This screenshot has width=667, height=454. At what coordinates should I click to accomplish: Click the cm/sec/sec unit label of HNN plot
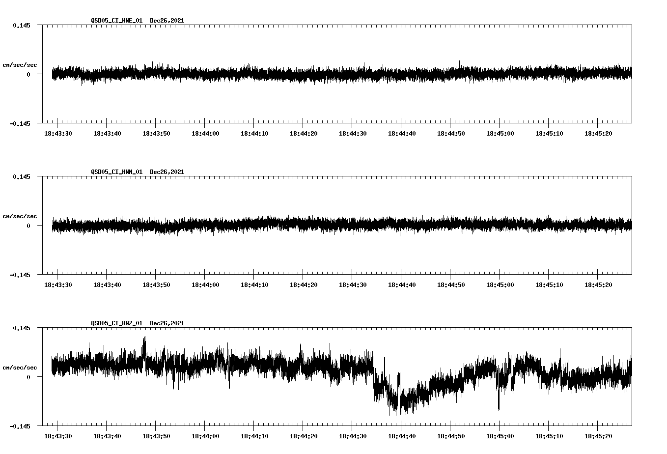click(20, 216)
